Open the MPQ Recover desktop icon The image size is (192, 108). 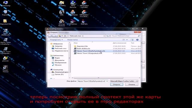pos(73,4)
